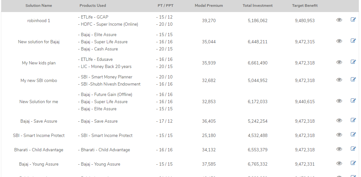This screenshot has height=177, width=361.
Task: View SBI - Smart Income Protect details
Action: (339, 135)
